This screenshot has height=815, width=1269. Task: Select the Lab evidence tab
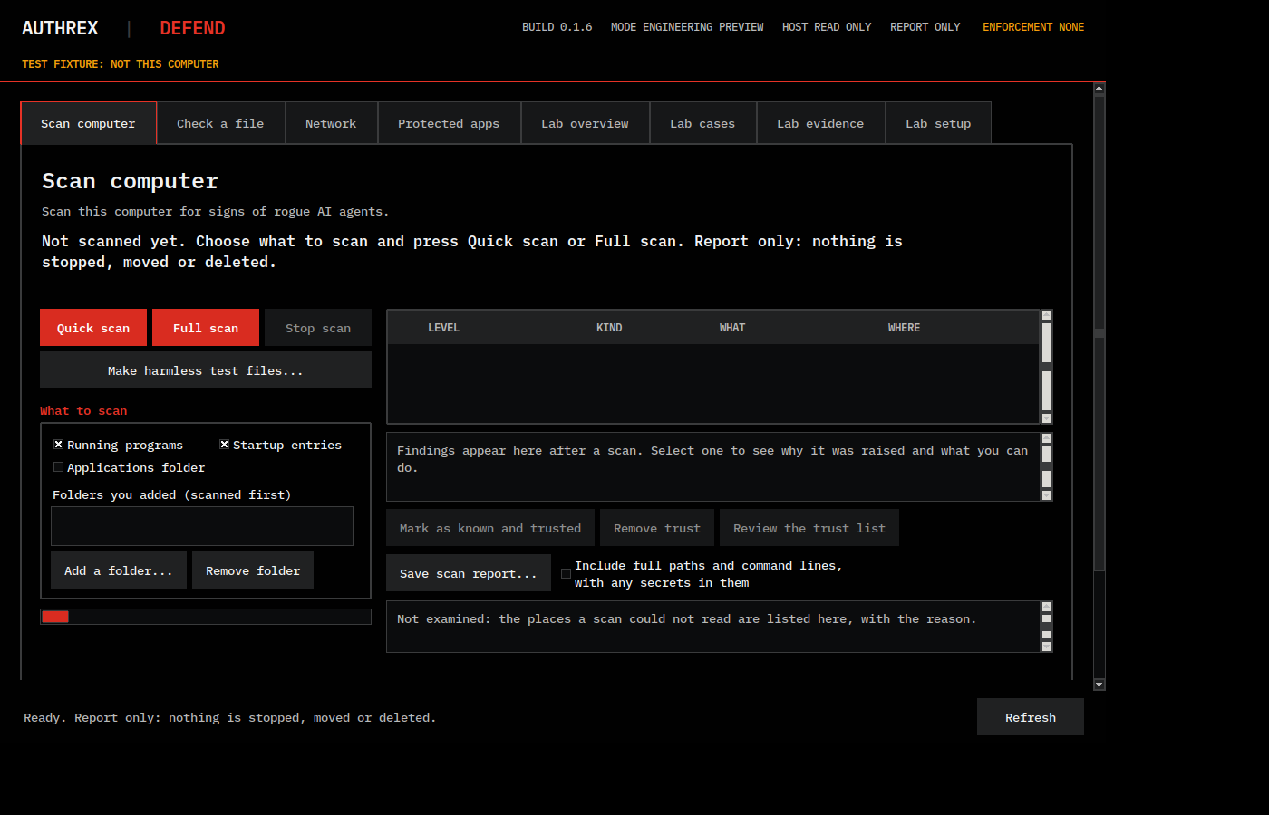820,123
